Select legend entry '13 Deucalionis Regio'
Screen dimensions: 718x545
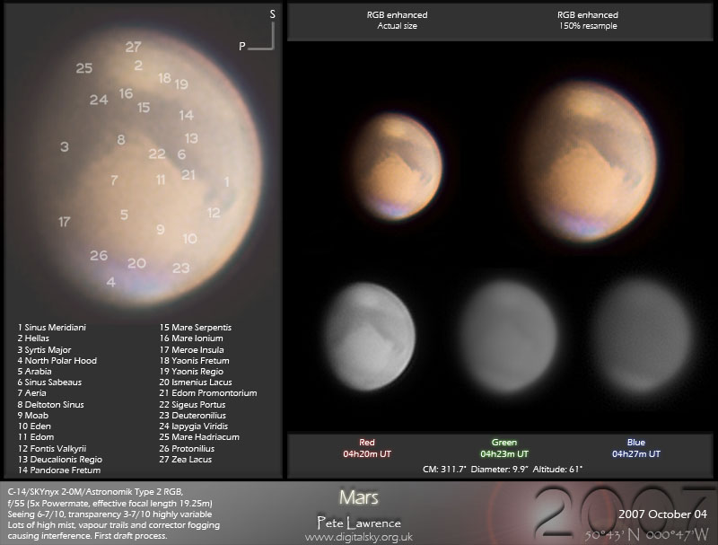tap(60, 460)
